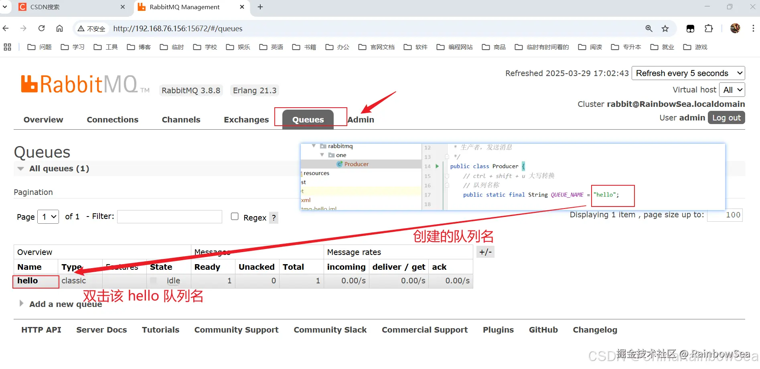
Task: Open the HTTP API footer link
Action: [41, 330]
